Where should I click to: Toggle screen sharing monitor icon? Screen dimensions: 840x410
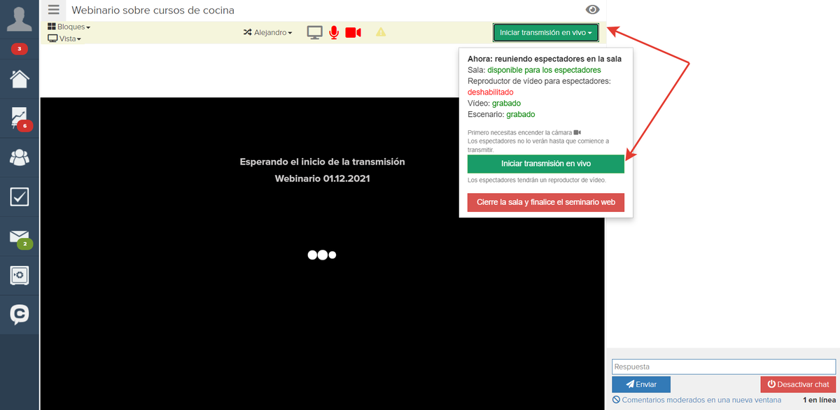click(315, 32)
